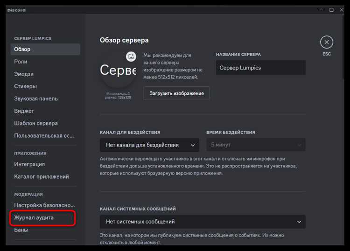Click the server name field Сервер Lumpics

261,68
